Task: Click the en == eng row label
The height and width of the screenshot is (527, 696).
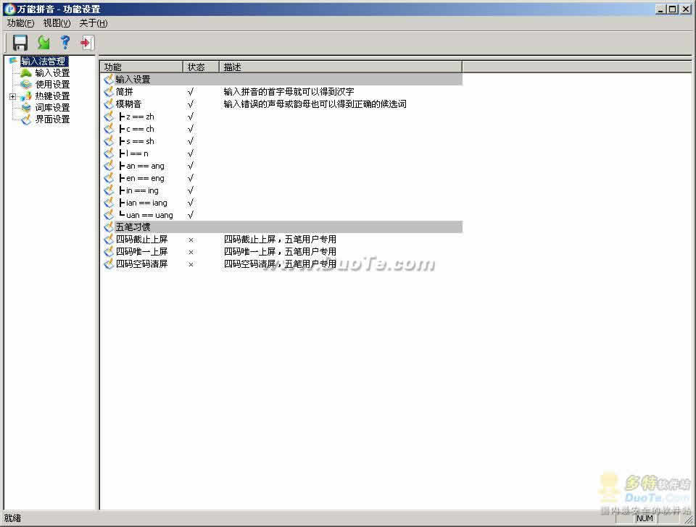Action: 145,178
